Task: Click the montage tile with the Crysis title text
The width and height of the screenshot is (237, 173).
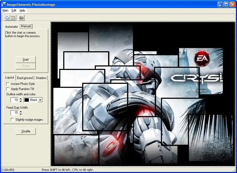Action: [x=177, y=82]
